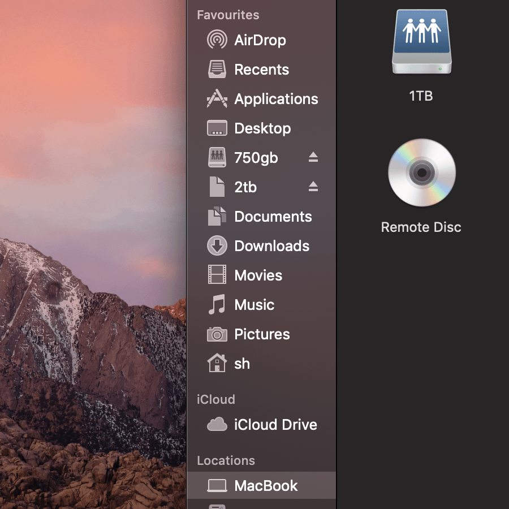
Task: Open the Applications folder icon
Action: click(x=217, y=99)
